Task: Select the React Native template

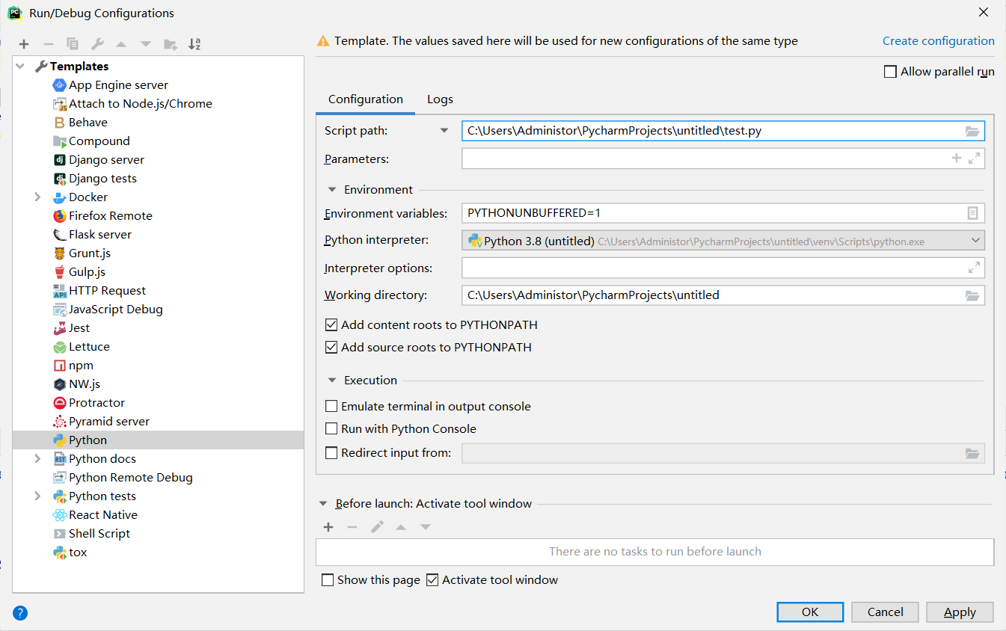Action: coord(102,515)
